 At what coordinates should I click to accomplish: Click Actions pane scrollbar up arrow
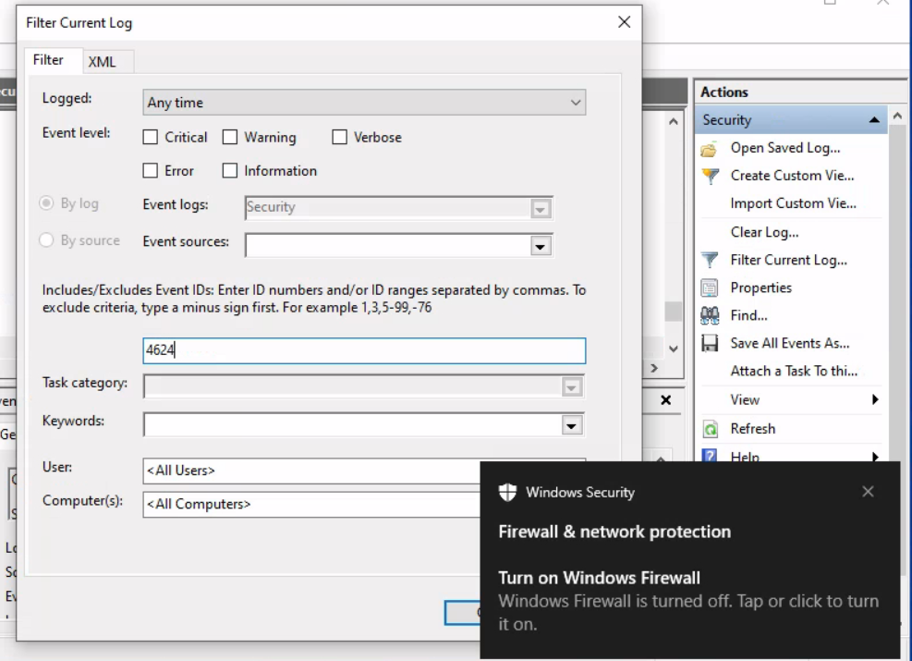point(897,116)
